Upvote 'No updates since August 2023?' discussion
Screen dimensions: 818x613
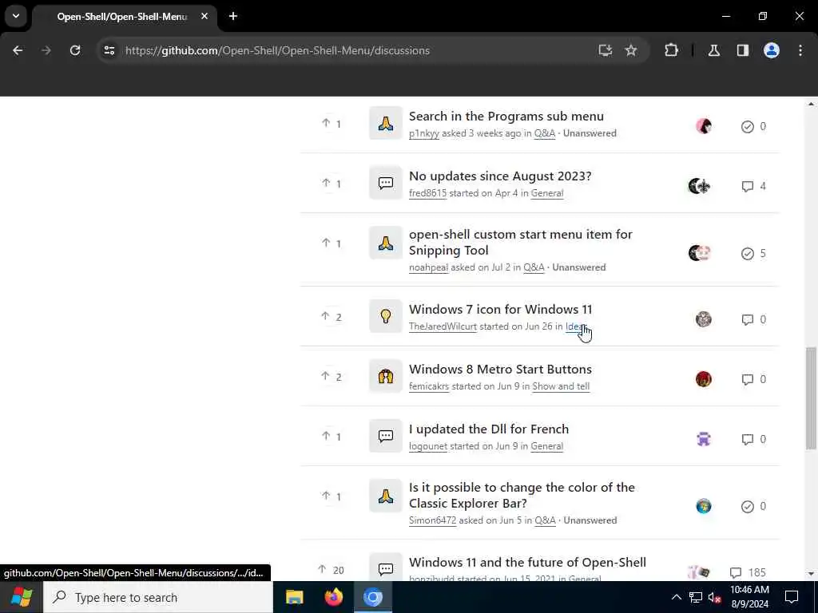332,184
